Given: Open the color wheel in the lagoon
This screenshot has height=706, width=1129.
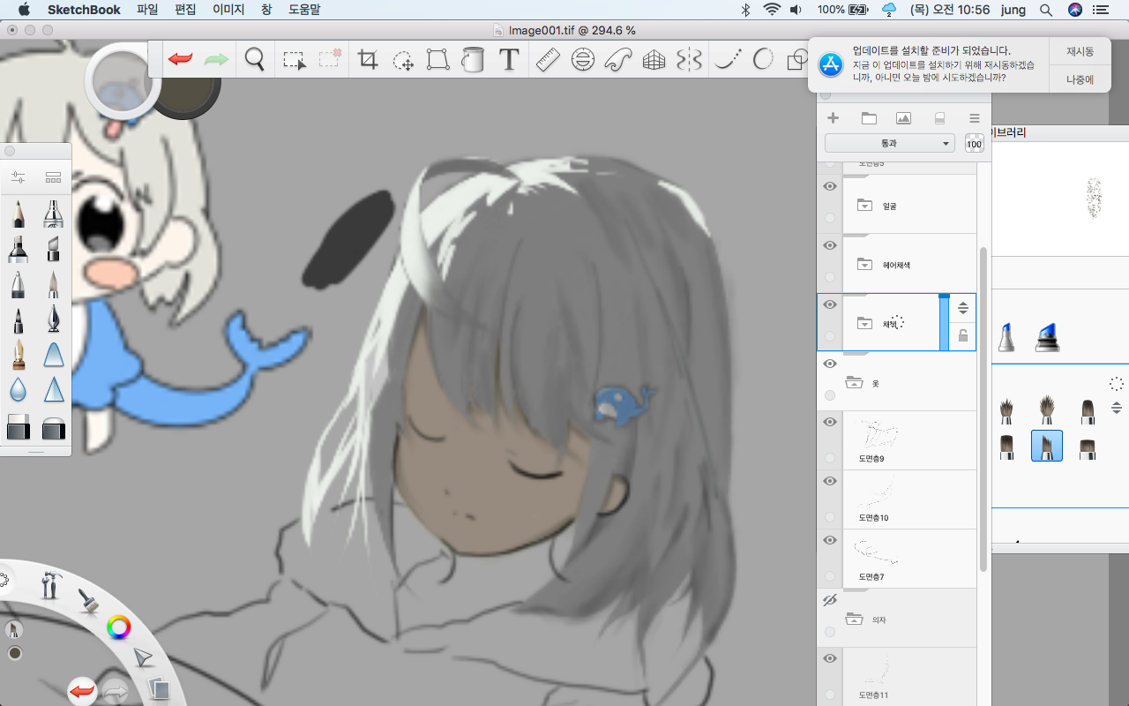Looking at the screenshot, I should (118, 627).
